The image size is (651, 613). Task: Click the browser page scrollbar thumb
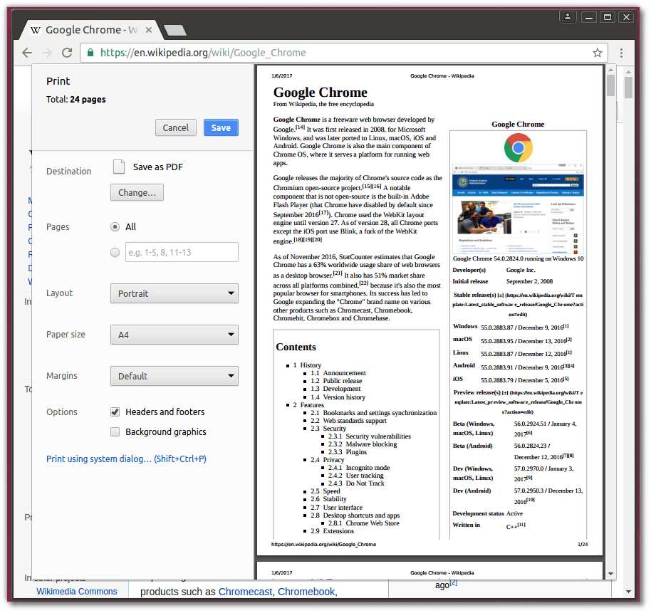coord(629,88)
